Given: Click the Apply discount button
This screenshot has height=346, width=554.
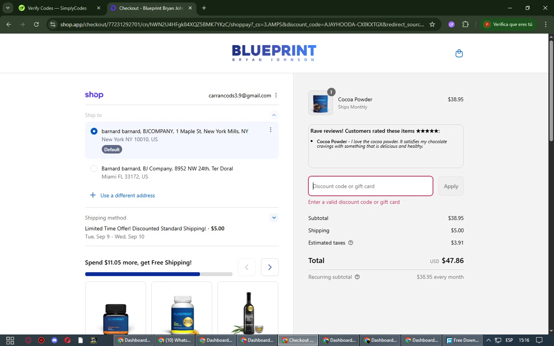Looking at the screenshot, I should coord(451,186).
